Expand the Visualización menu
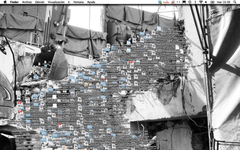The image size is (240, 150). point(56,2)
